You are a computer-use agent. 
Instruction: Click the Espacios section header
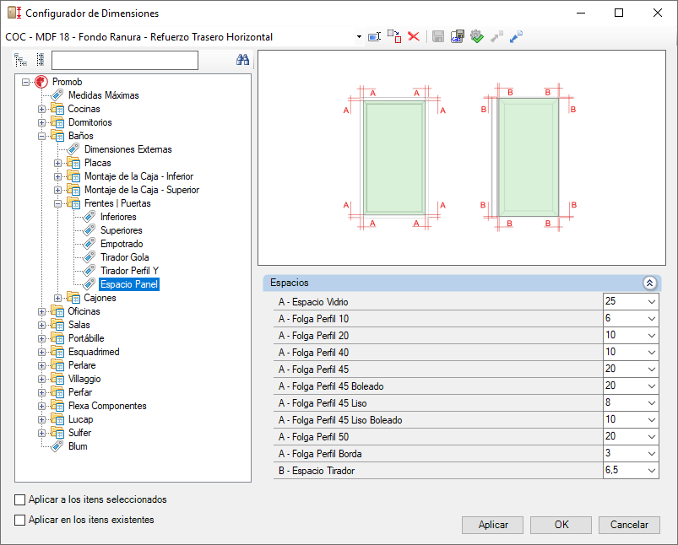[x=462, y=283]
